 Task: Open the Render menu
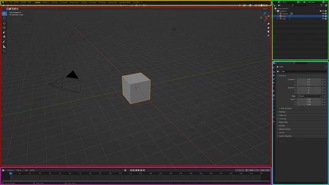tap(16, 2)
